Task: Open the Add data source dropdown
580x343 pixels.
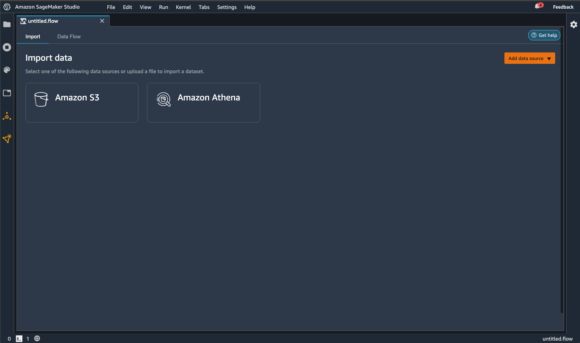Action: (x=530, y=58)
